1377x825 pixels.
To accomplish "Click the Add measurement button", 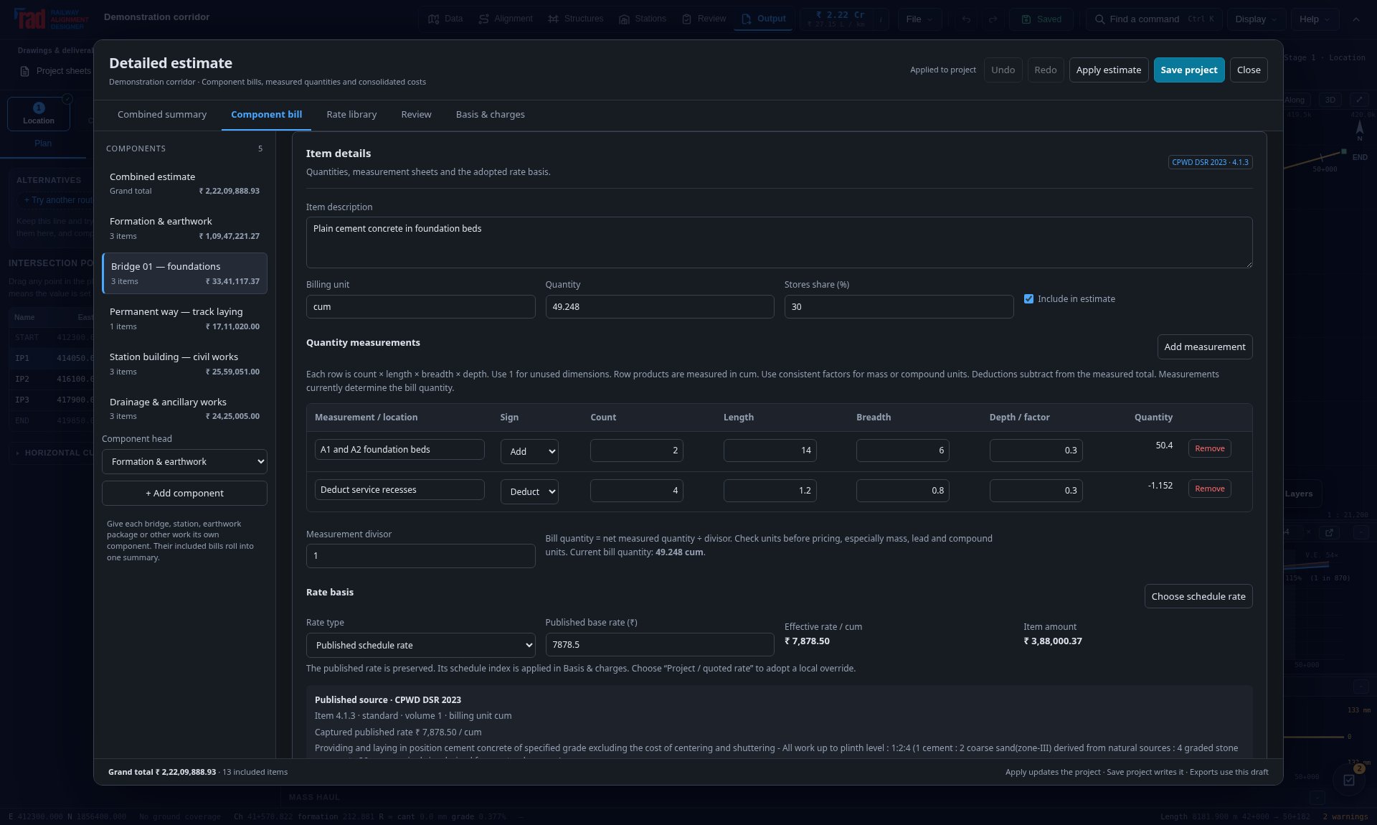I will coord(1205,347).
